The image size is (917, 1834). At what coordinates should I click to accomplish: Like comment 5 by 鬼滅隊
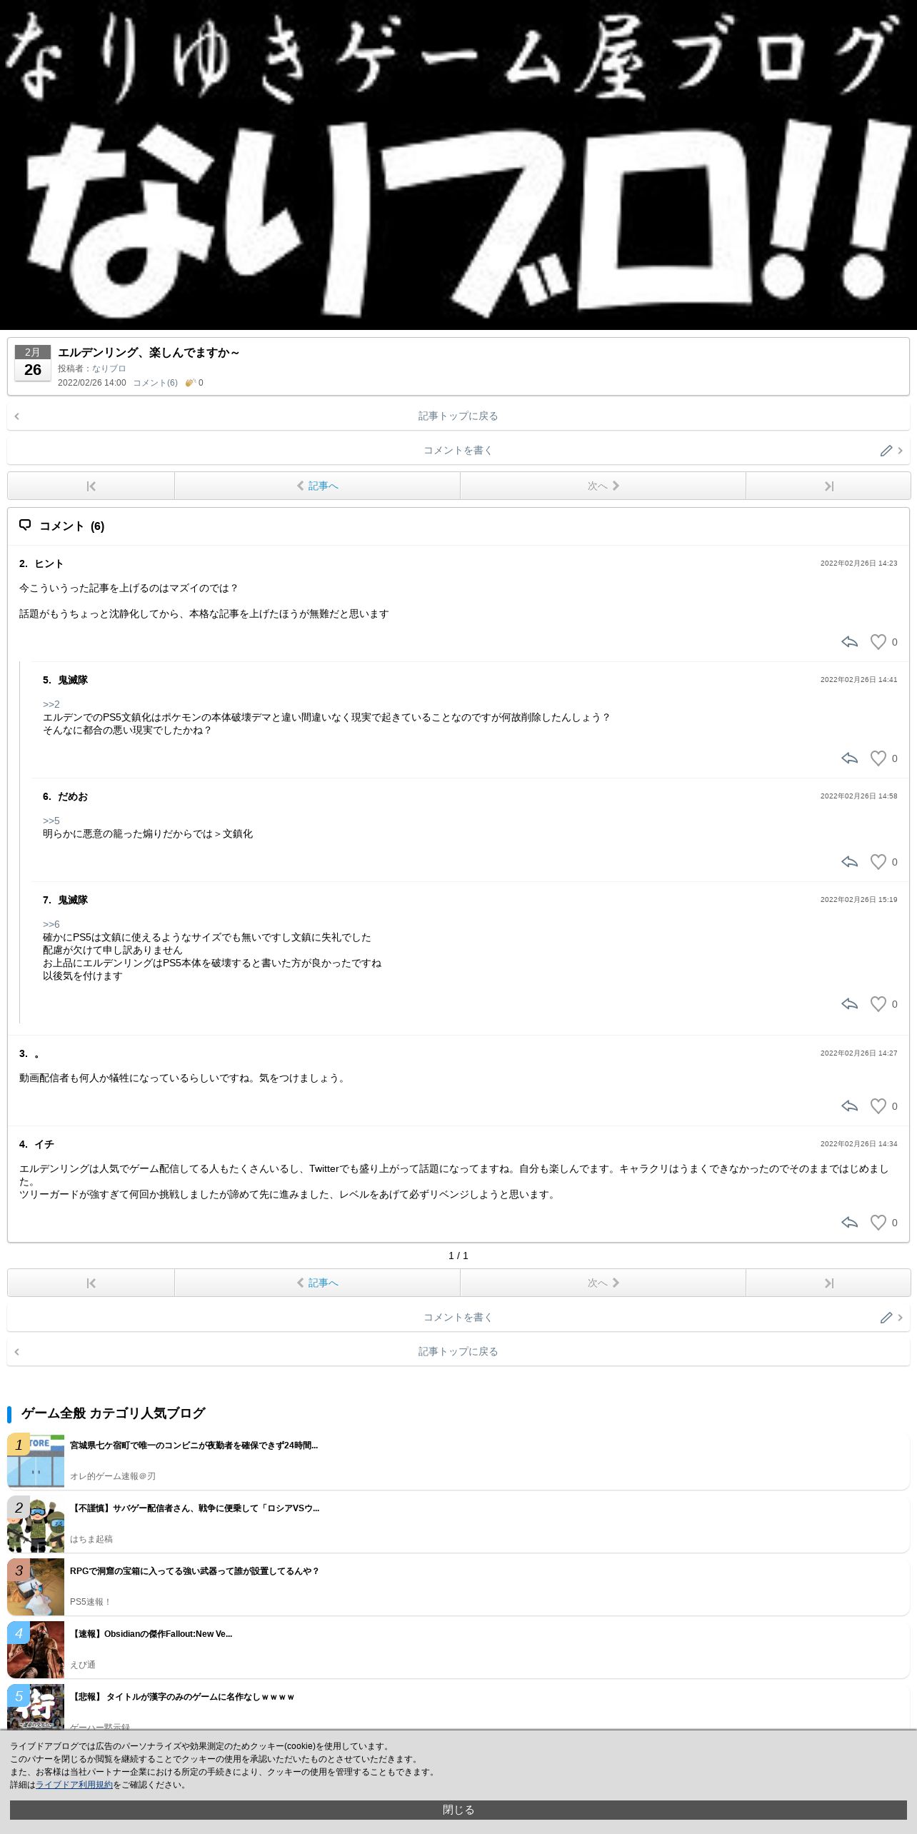tap(878, 758)
